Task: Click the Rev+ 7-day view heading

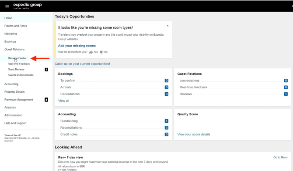Action: click(70, 158)
